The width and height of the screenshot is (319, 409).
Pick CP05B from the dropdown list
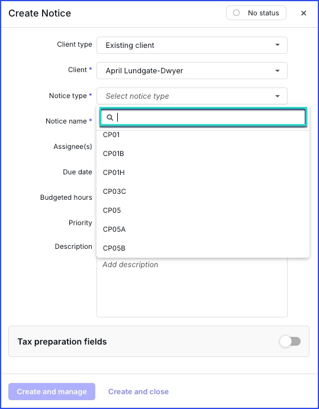pos(203,248)
